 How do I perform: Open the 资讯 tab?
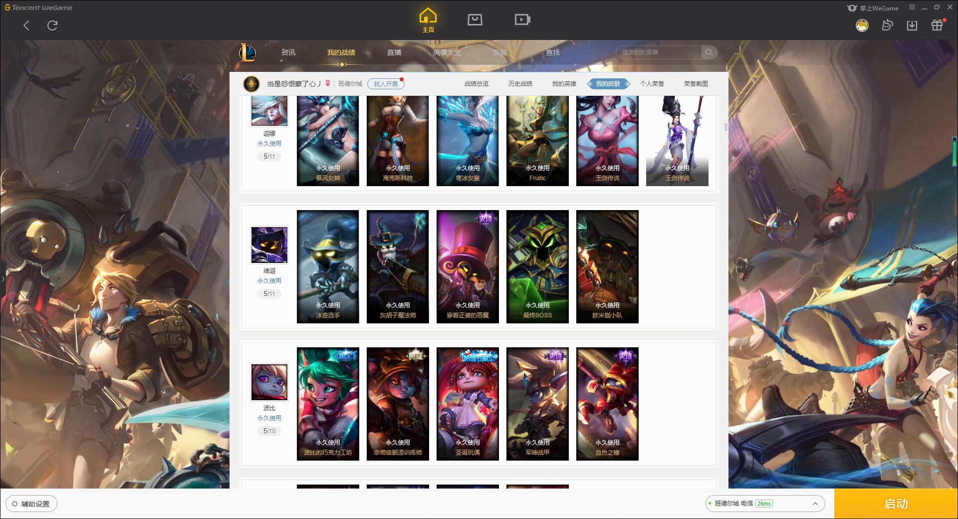(288, 52)
